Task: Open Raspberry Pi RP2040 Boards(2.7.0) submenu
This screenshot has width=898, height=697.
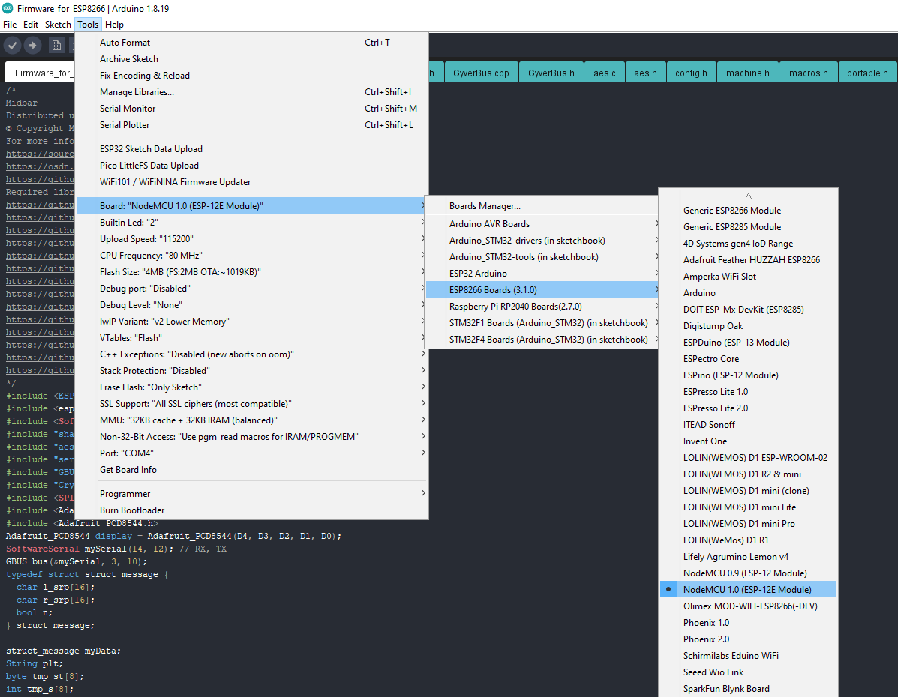Action: coord(542,306)
